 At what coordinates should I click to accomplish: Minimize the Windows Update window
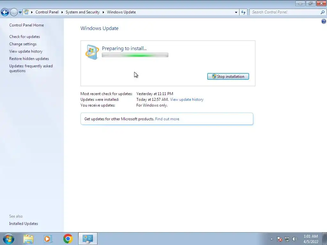(x=300, y=3)
